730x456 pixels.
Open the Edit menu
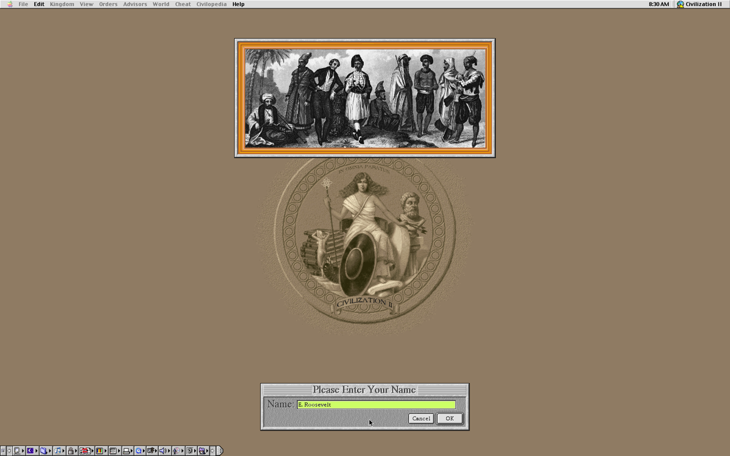(x=39, y=4)
